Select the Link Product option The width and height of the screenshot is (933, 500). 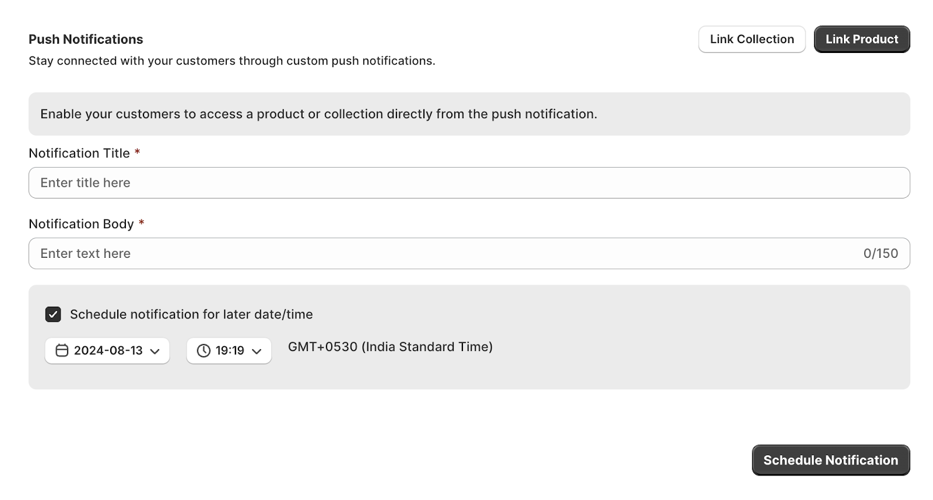[861, 39]
